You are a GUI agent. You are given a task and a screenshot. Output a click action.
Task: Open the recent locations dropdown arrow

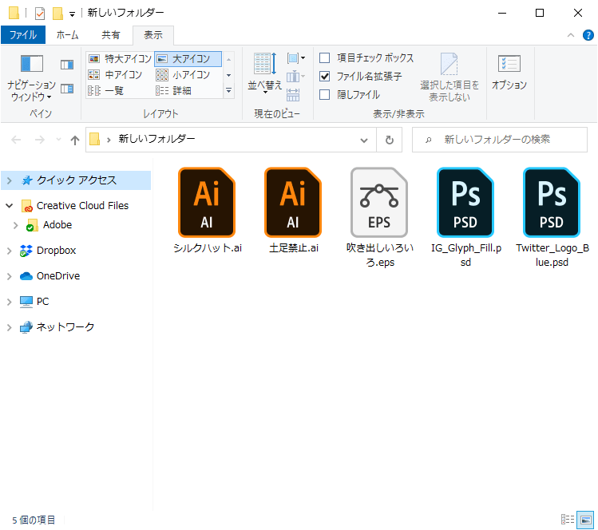(58, 140)
